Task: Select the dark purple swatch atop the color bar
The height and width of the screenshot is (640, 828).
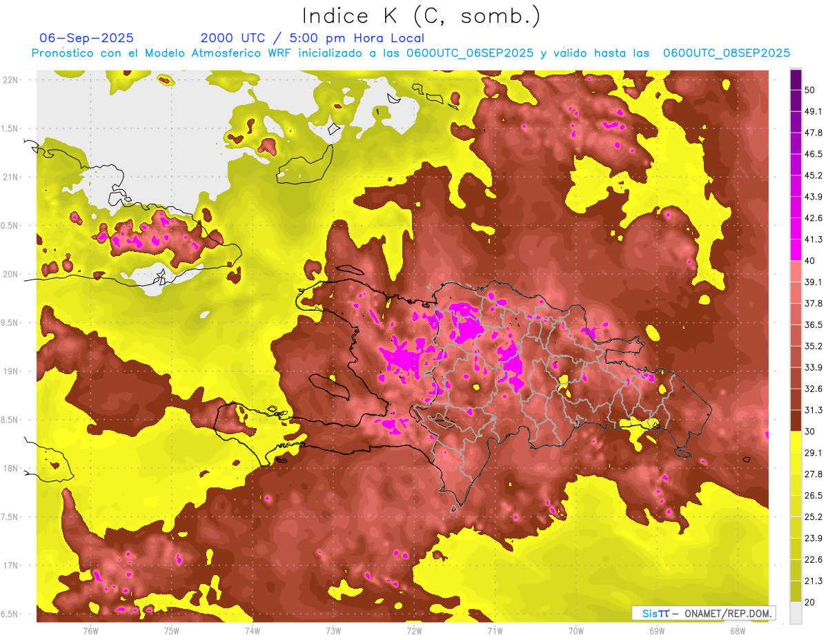Action: pos(796,80)
